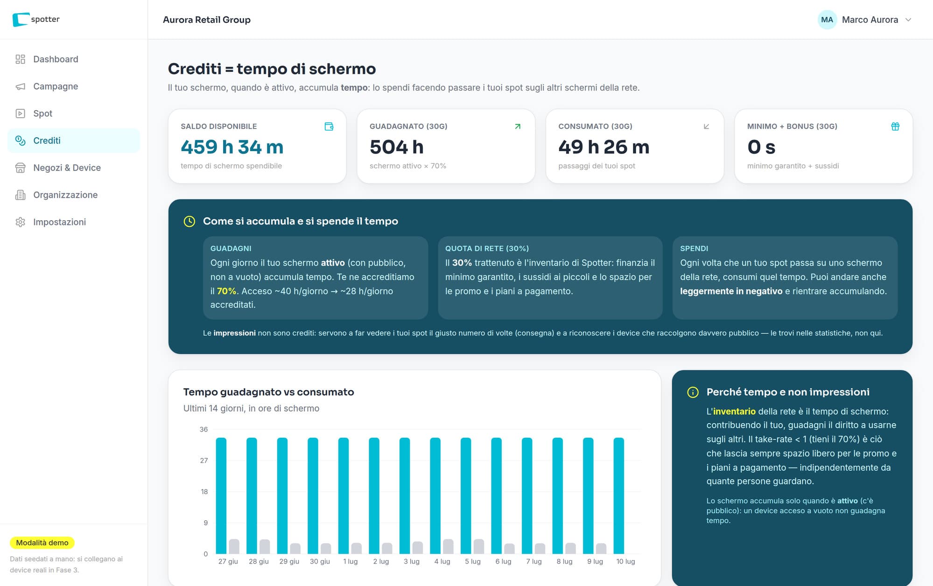The width and height of the screenshot is (933, 586).
Task: Click the 49 h 26 m consumed value
Action: [604, 147]
